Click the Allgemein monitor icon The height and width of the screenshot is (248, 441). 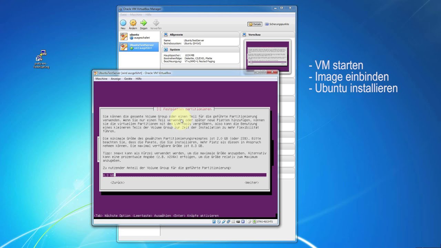click(x=166, y=35)
